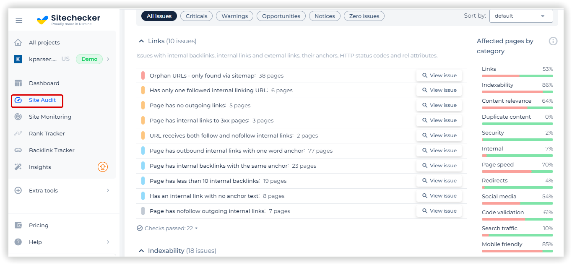Click the orange upgrade arrow icon
Image resolution: width=572 pixels, height=265 pixels.
coord(103,167)
